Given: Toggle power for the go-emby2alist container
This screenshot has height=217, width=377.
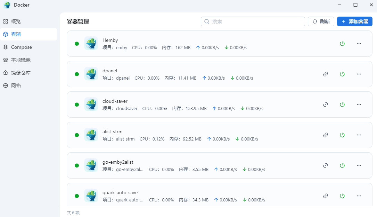Looking at the screenshot, I should tap(342, 165).
